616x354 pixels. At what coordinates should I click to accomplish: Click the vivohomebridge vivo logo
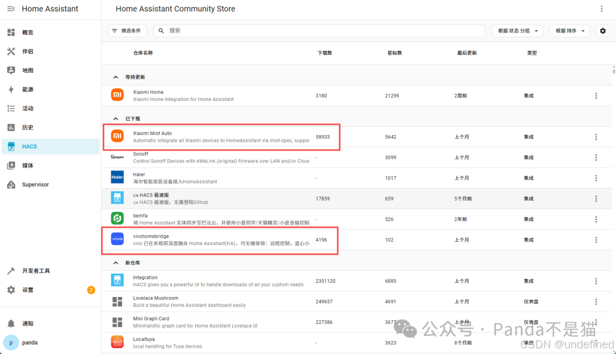(117, 239)
